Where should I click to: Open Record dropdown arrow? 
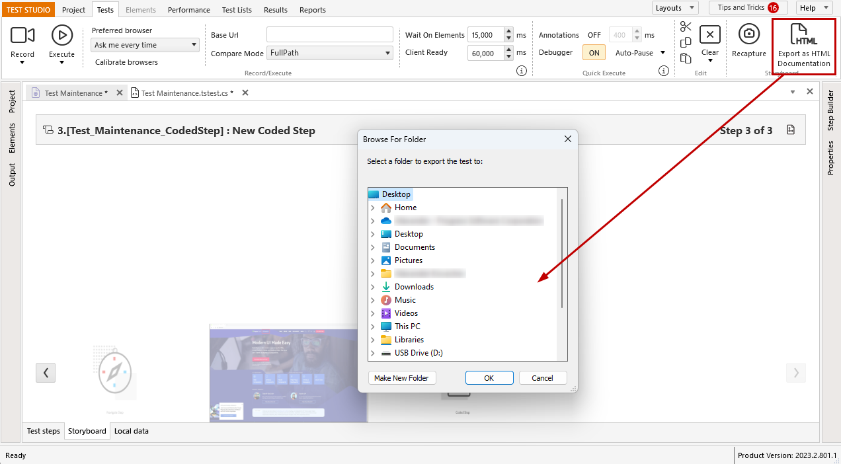point(22,63)
